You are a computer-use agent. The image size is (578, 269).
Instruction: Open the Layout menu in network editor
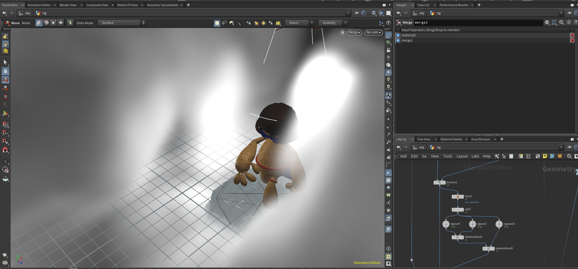[x=462, y=156]
